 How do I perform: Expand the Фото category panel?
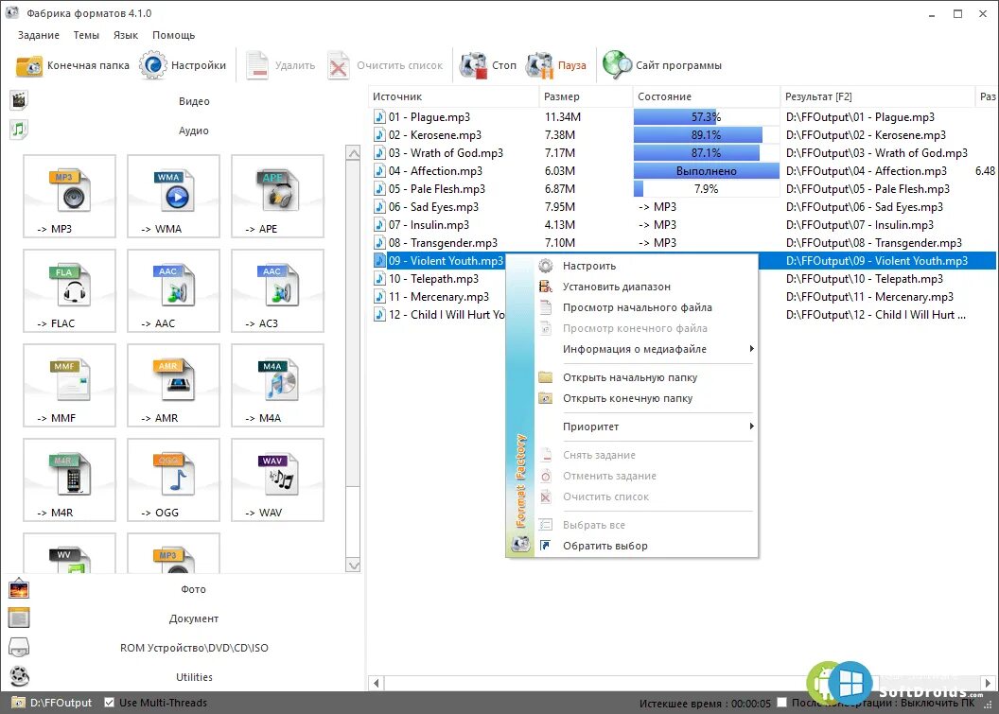click(x=194, y=589)
